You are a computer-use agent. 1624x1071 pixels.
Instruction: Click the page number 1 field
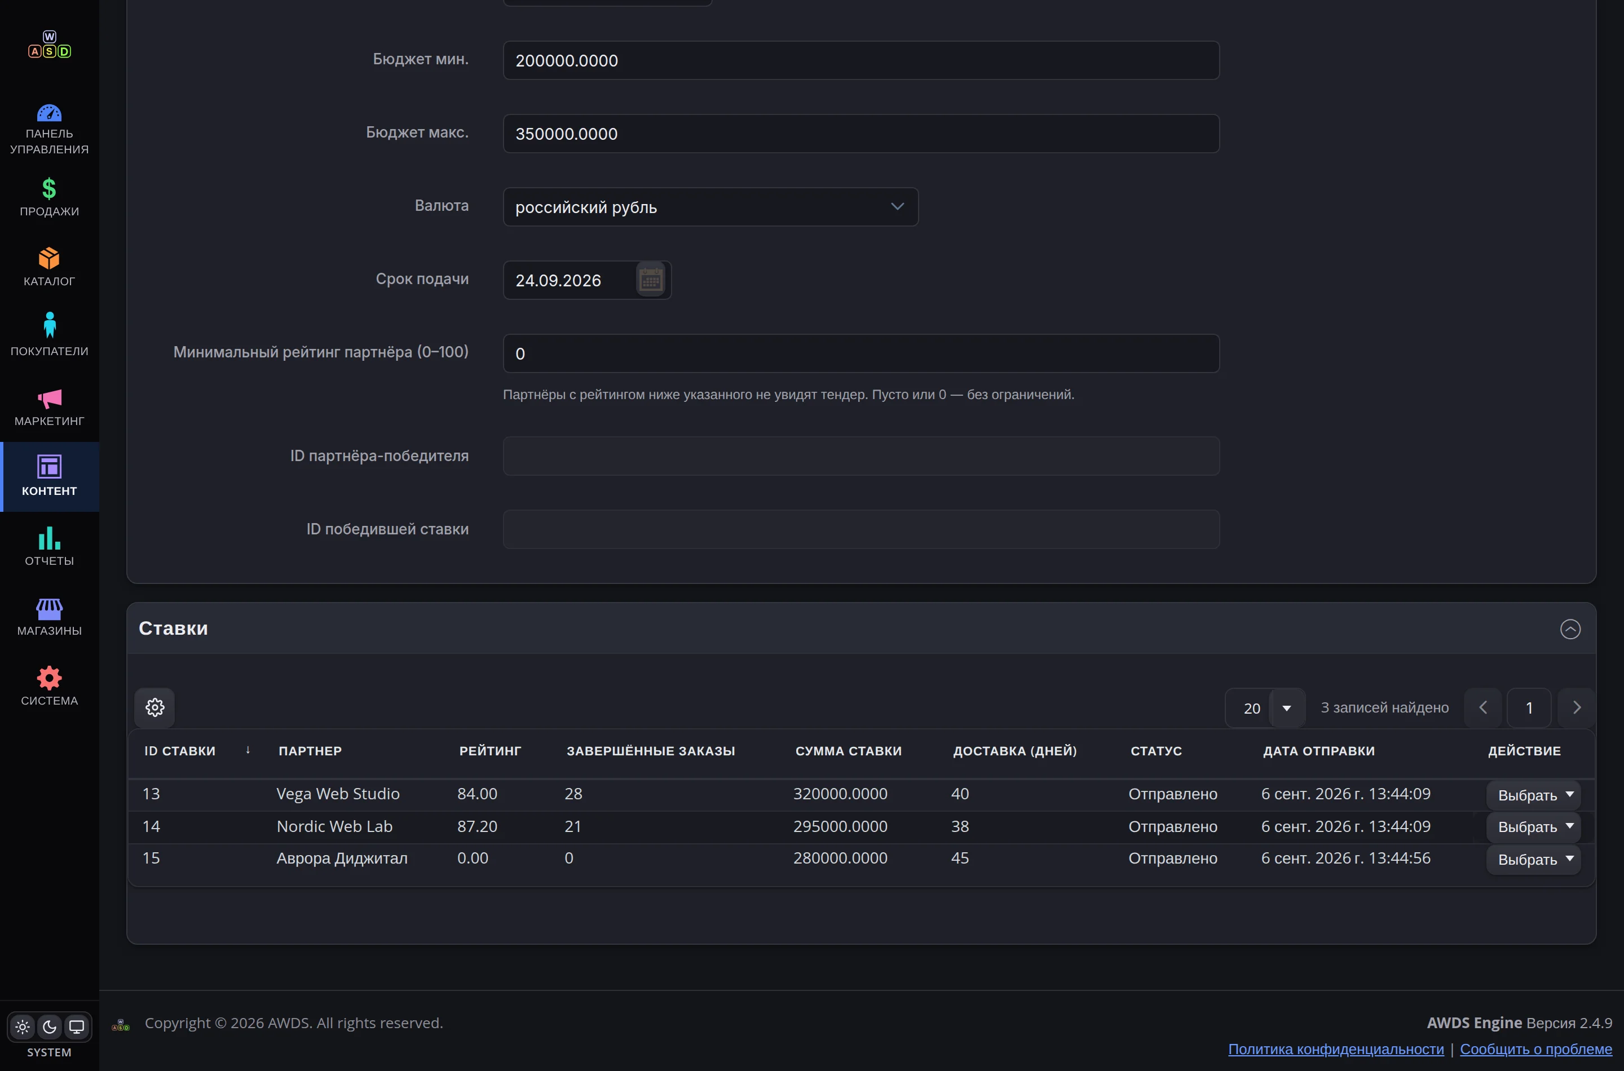1529,707
